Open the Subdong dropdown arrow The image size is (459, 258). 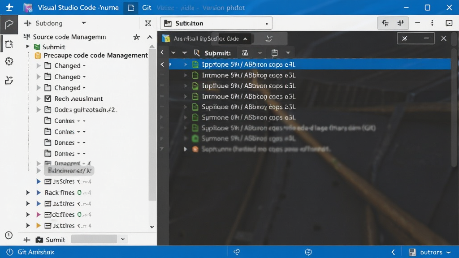click(x=84, y=23)
